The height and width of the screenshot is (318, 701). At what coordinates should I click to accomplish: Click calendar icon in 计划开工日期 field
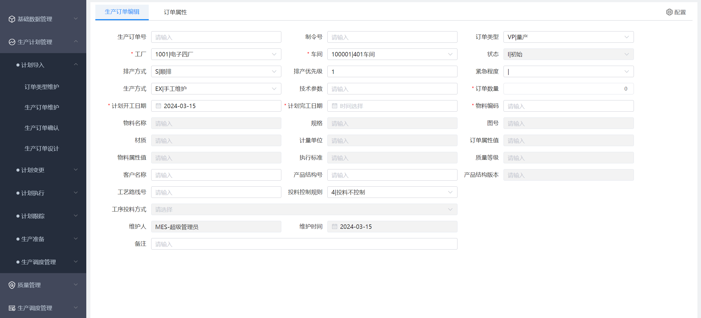point(158,106)
